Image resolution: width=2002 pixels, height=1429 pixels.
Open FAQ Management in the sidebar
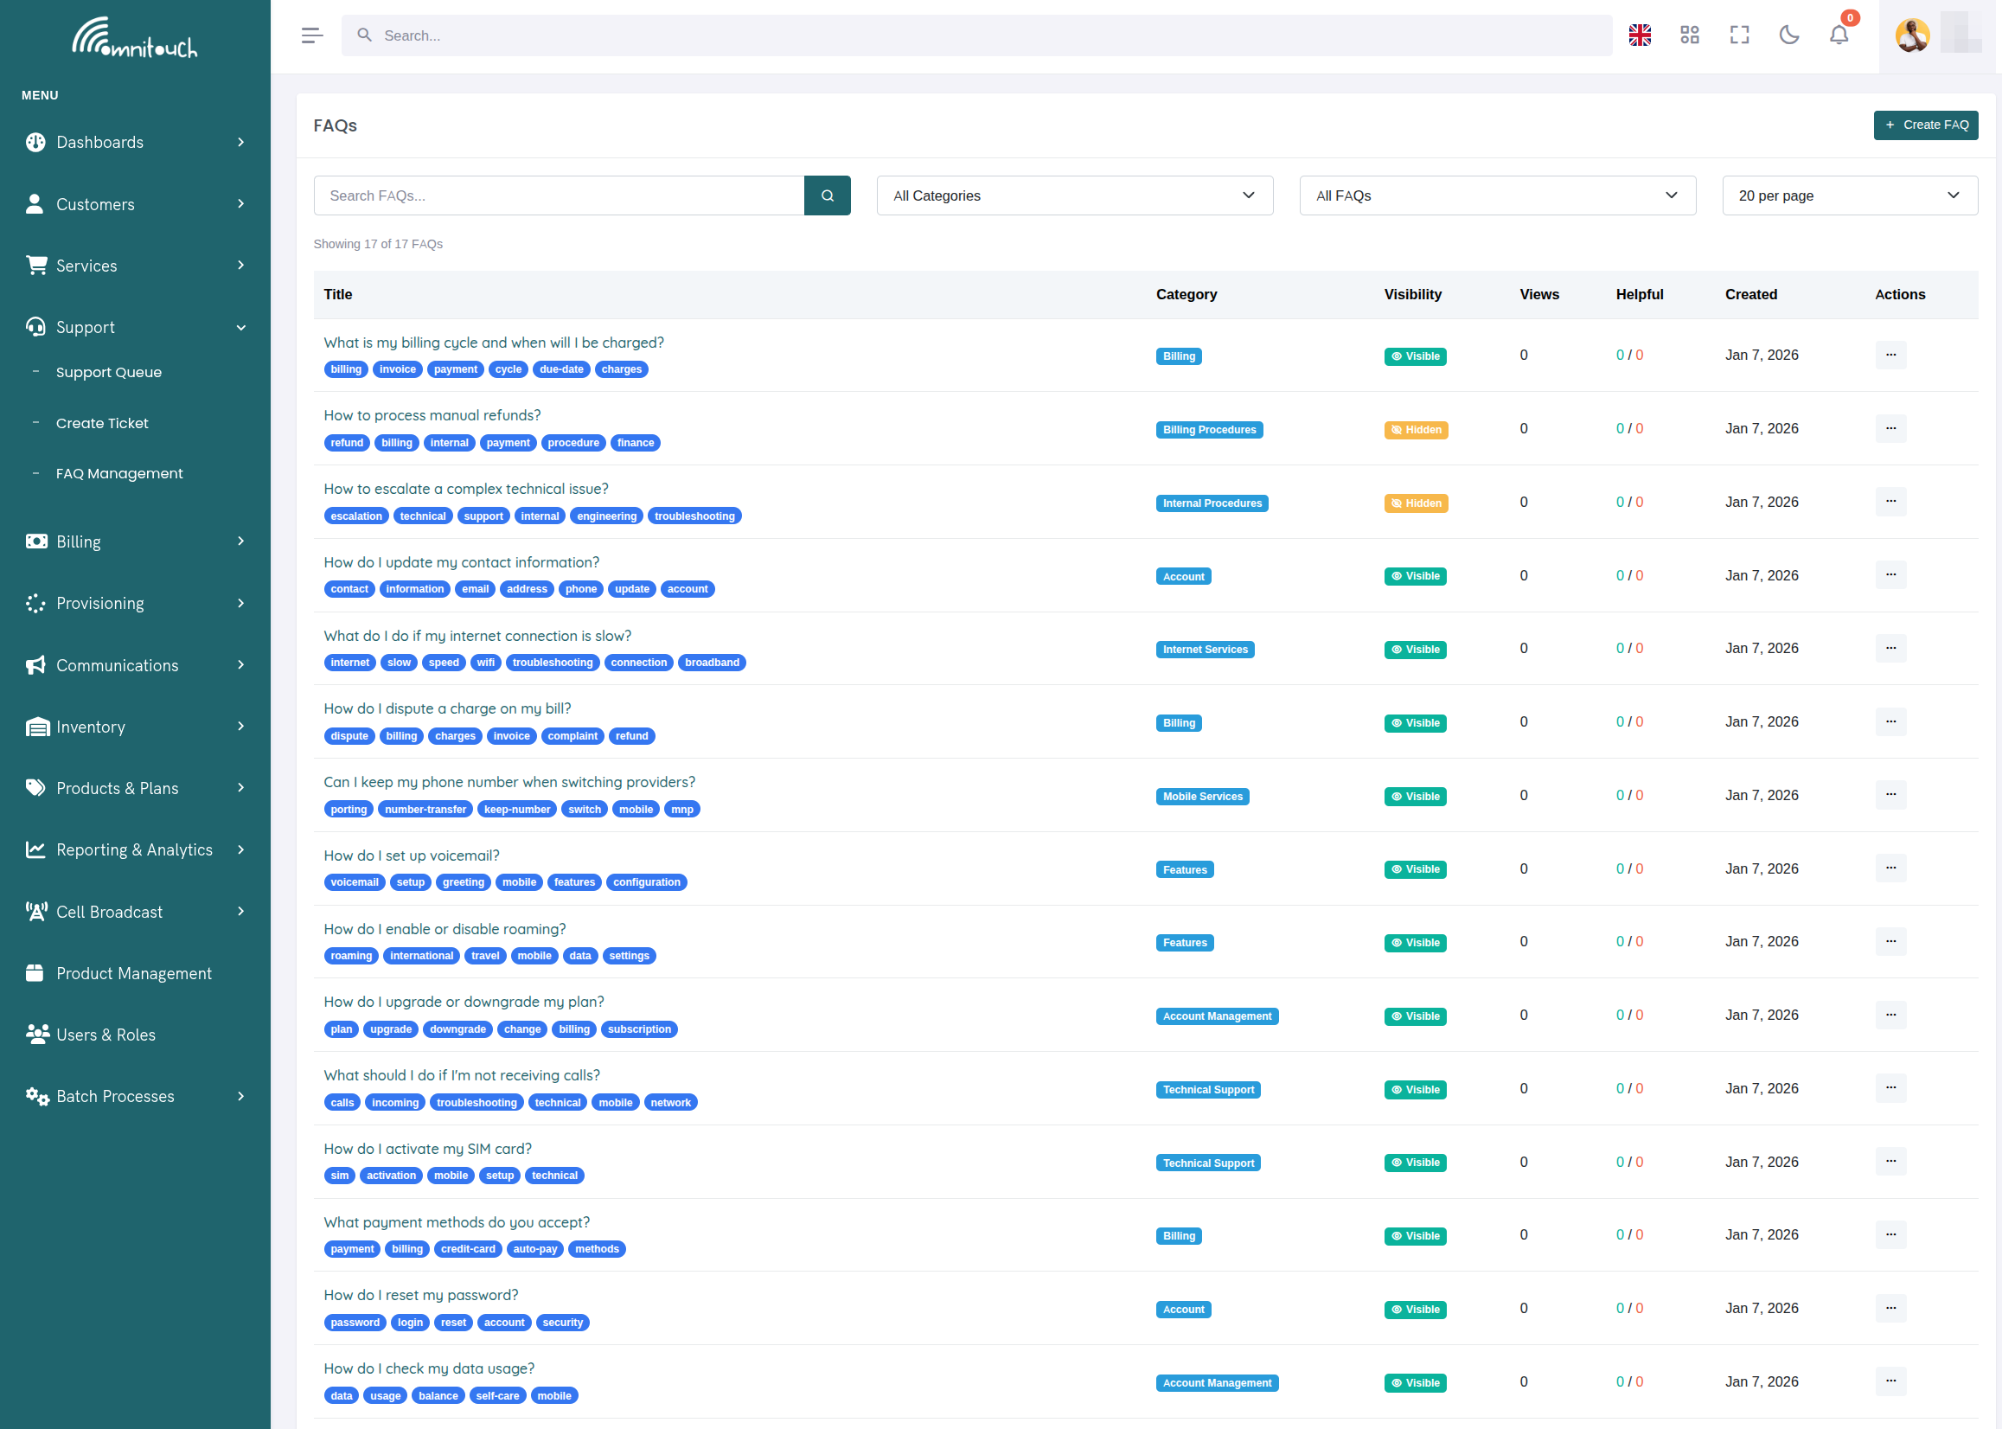(x=119, y=473)
